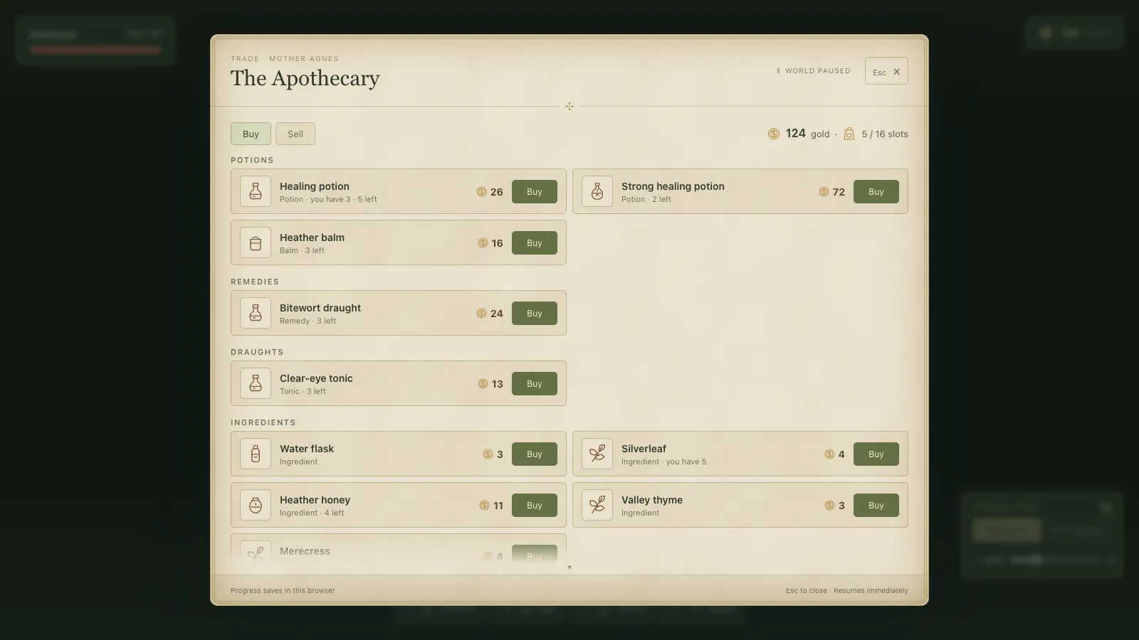Click the Heather balm jar icon
This screenshot has height=640, width=1139.
coord(256,242)
